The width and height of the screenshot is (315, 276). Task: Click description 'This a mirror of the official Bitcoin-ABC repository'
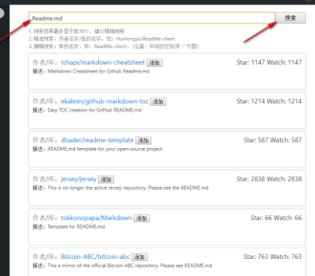click(x=103, y=266)
